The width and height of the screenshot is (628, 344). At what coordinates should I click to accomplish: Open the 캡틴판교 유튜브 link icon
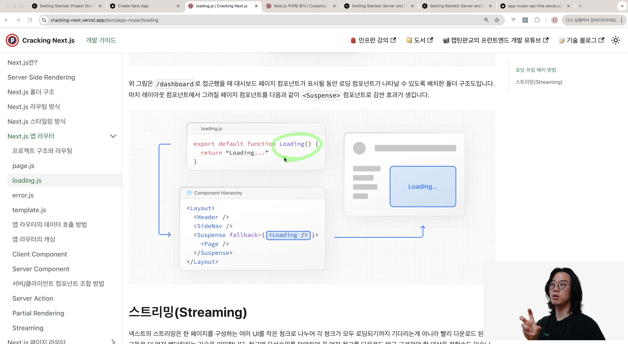546,40
